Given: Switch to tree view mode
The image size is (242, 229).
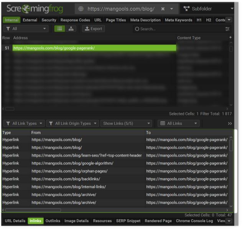Looking at the screenshot, I should point(71,29).
